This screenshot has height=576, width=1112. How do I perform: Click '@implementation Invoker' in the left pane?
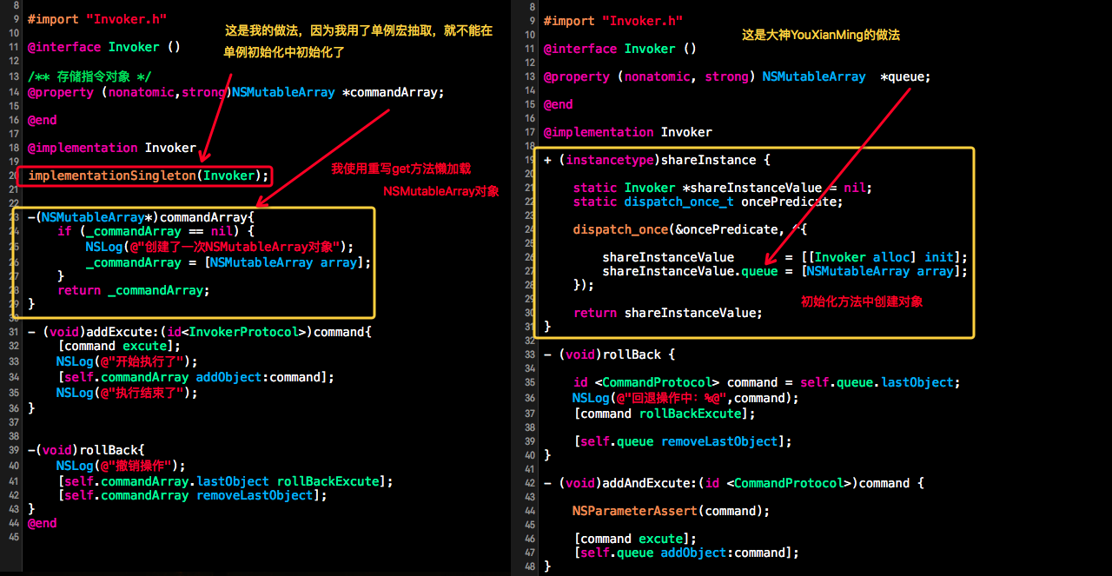click(111, 148)
